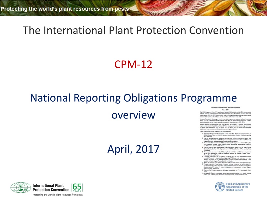Click United Nations text in FAO logo
The image size is (267, 200).
click(x=235, y=190)
